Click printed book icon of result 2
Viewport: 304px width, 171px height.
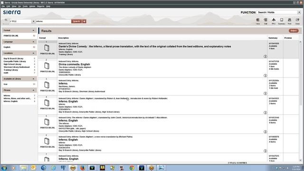(47, 66)
